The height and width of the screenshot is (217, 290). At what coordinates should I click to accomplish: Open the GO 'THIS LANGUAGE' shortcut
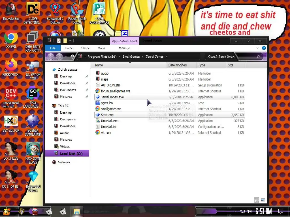tap(33, 97)
